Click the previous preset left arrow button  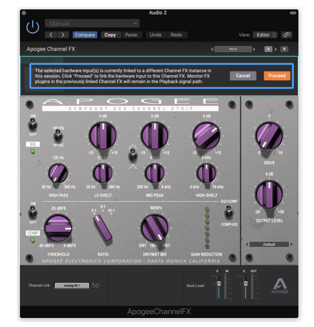[x=52, y=35]
